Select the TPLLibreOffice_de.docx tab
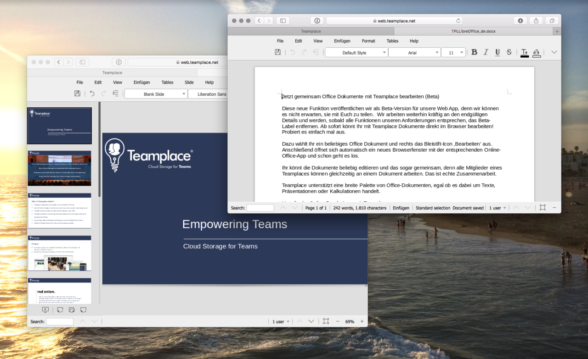The height and width of the screenshot is (359, 588). [x=474, y=31]
